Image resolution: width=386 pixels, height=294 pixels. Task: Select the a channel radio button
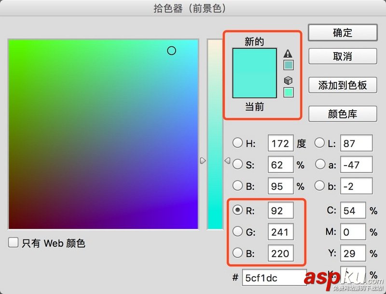[x=320, y=164]
